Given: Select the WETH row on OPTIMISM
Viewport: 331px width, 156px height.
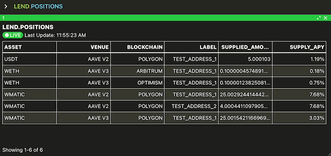Looking at the screenshot, I should (x=164, y=83).
